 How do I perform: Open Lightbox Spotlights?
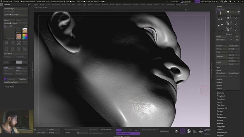pos(15,15)
